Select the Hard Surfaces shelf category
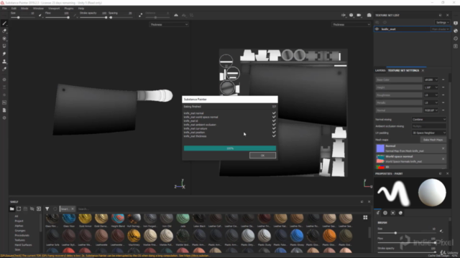This screenshot has width=460, height=258. point(23,245)
